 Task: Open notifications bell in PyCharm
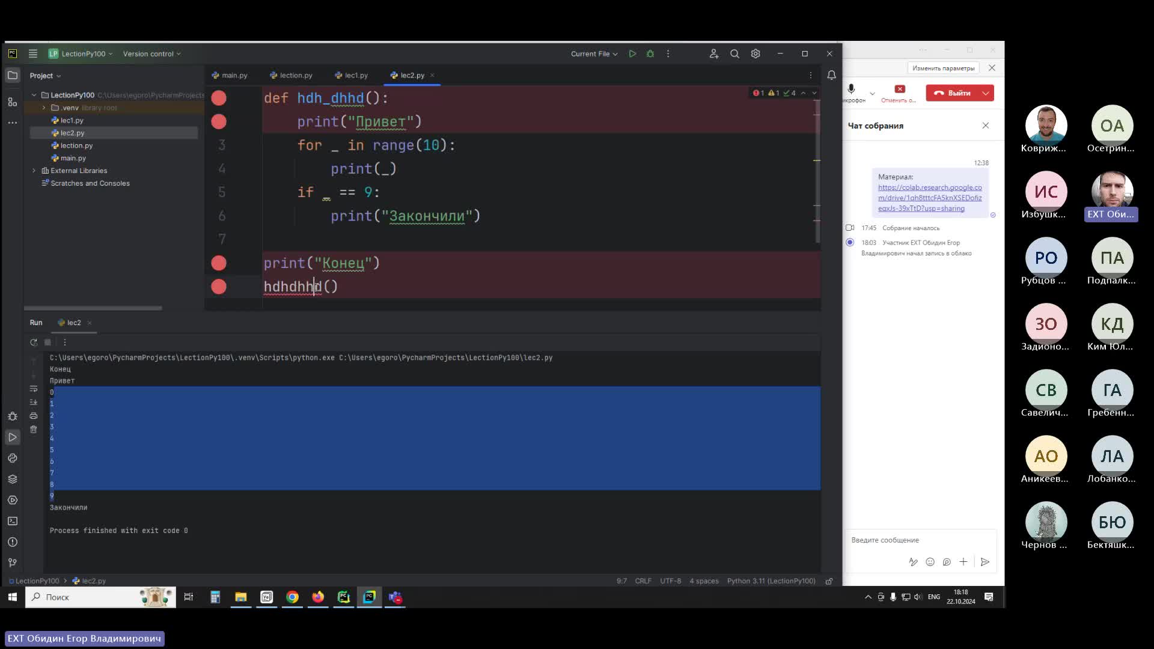pyautogui.click(x=831, y=75)
